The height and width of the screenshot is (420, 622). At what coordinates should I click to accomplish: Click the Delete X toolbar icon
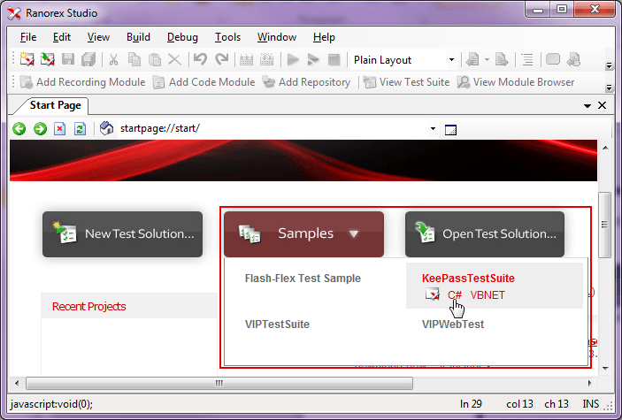tap(174, 59)
